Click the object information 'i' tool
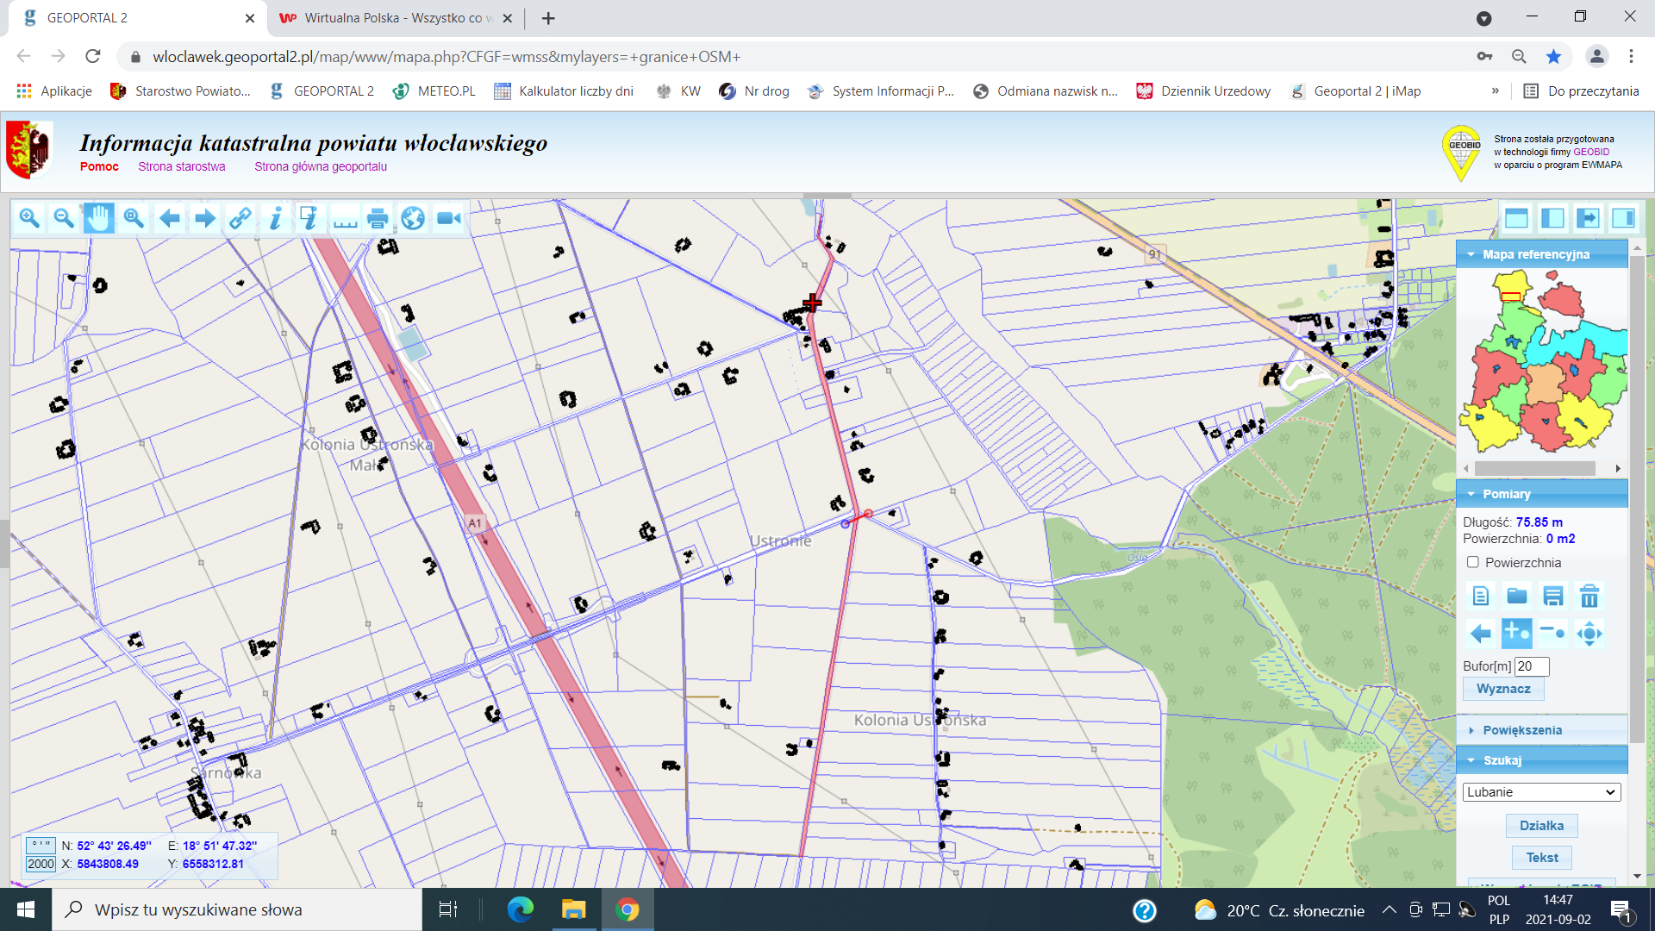 (x=275, y=219)
